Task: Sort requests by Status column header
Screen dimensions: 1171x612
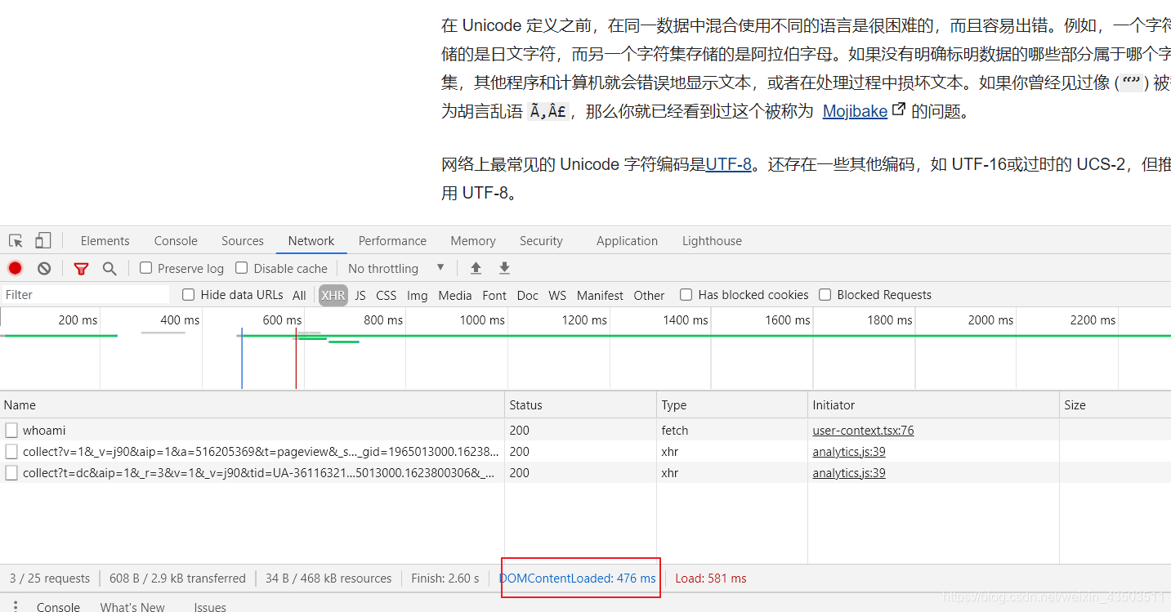Action: tap(580, 405)
